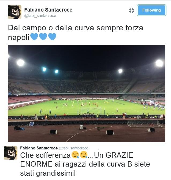Click the top @fabi_santacroce handle

[x=40, y=16]
